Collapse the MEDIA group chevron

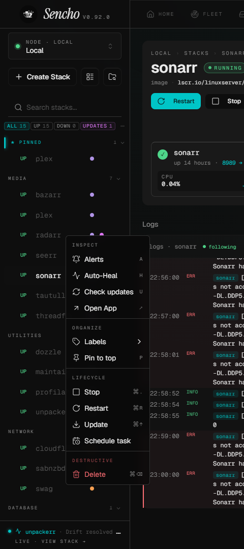(118, 178)
